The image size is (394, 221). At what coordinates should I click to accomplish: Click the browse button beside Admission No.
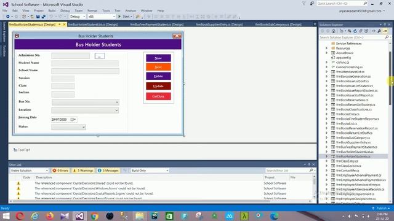click(x=100, y=56)
